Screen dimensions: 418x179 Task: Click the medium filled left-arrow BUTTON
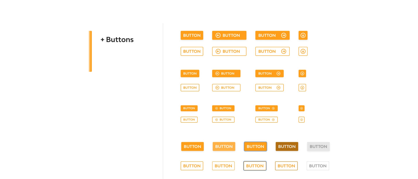click(226, 73)
